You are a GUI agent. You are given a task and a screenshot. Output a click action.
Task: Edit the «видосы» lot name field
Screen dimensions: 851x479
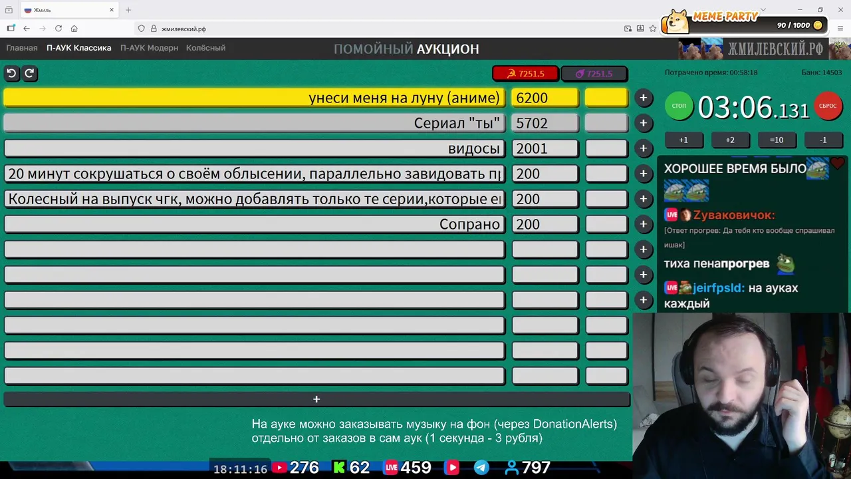click(255, 148)
